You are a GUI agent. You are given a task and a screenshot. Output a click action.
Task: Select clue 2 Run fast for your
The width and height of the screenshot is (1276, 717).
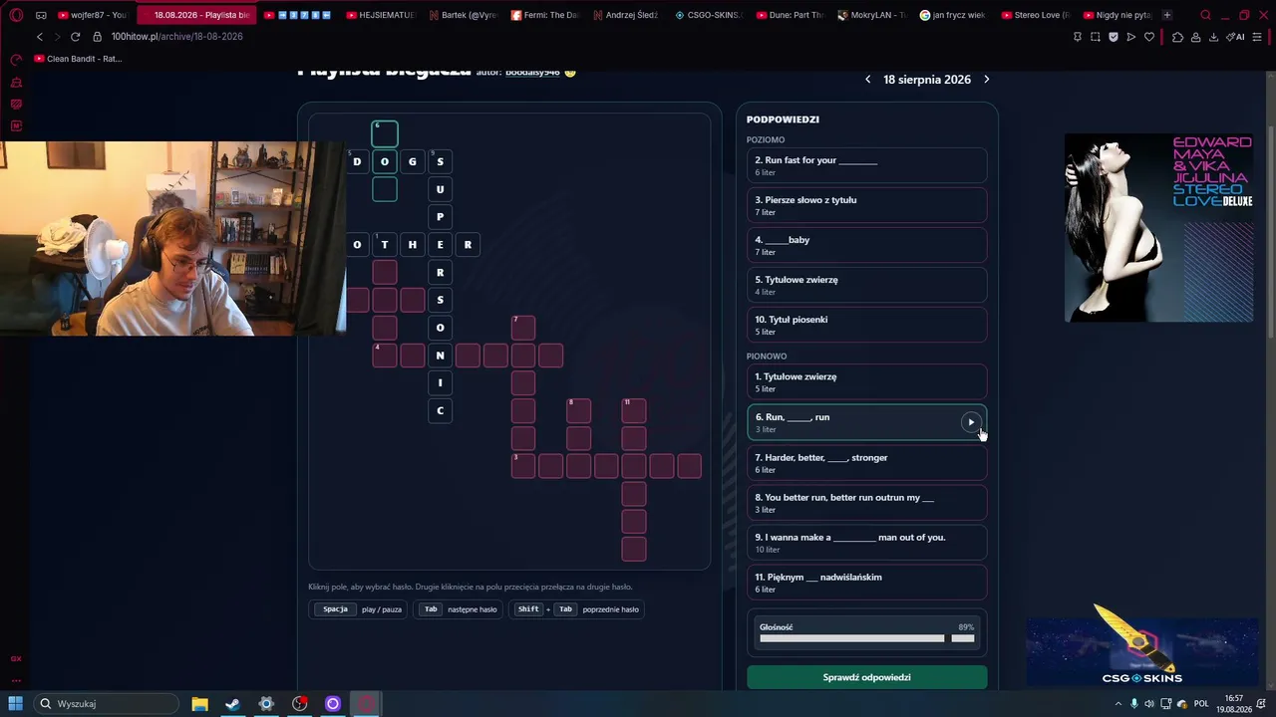coord(867,165)
